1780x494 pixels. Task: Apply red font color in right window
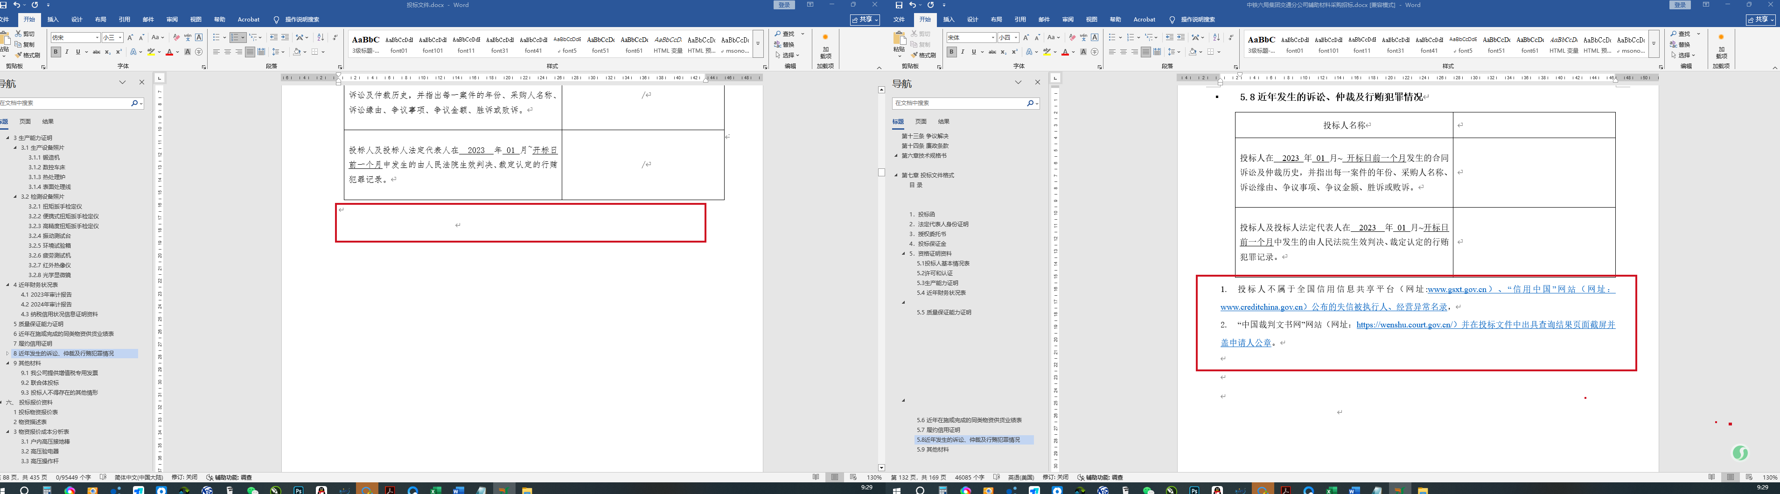(x=1065, y=52)
